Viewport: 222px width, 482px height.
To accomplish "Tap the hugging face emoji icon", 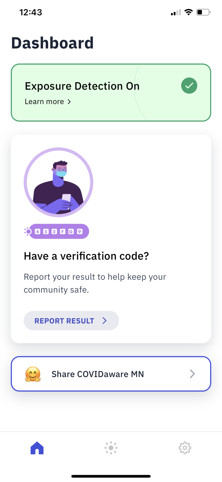I will click(x=33, y=374).
